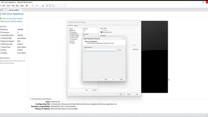Open the Tabs menu

pos(17,6)
